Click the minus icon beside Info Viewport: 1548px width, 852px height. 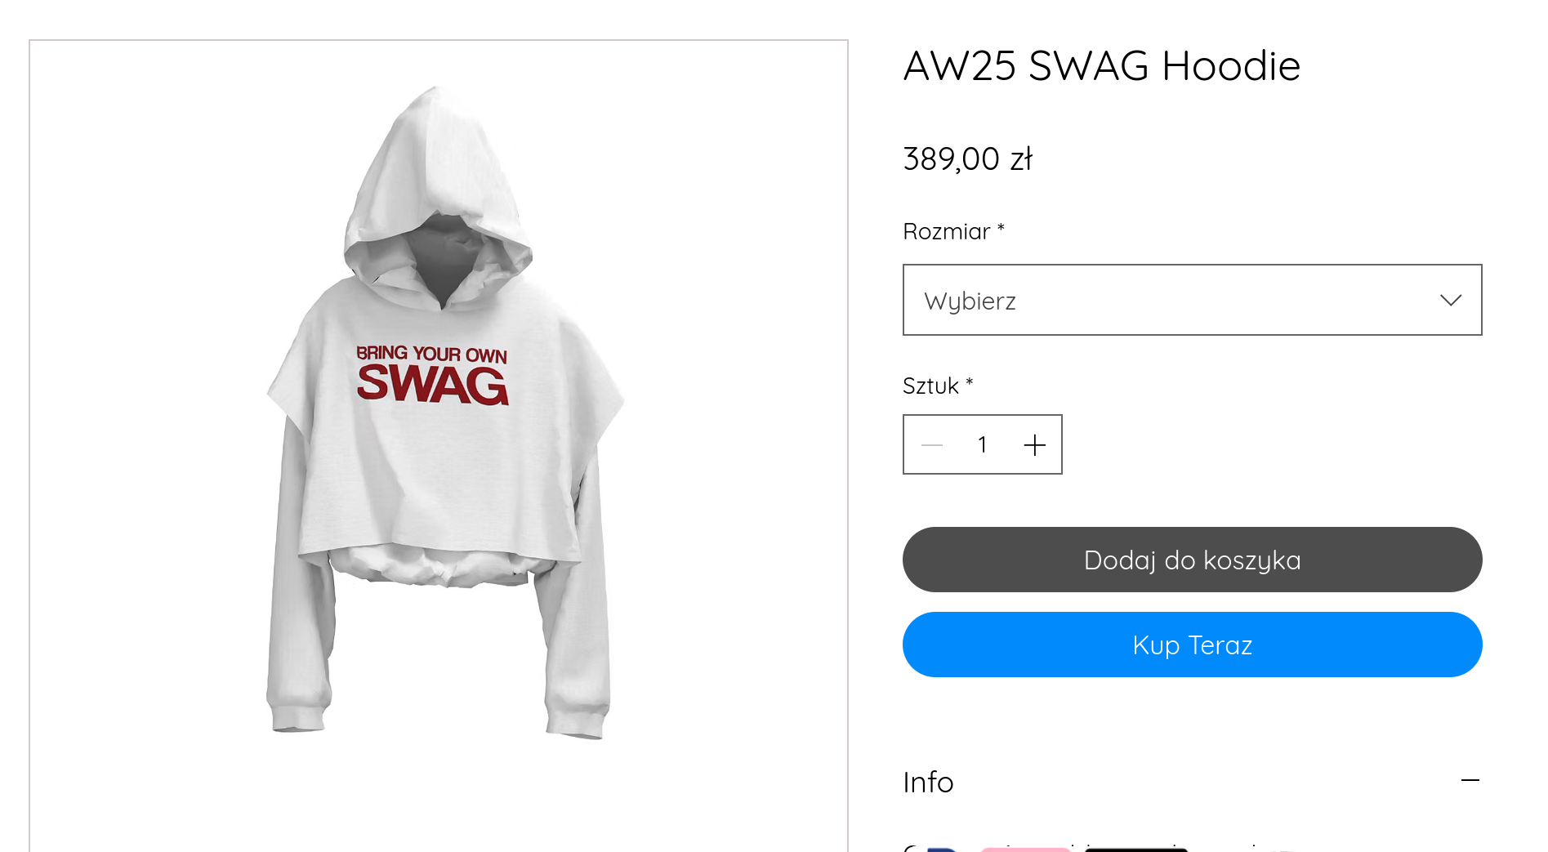pos(1470,781)
